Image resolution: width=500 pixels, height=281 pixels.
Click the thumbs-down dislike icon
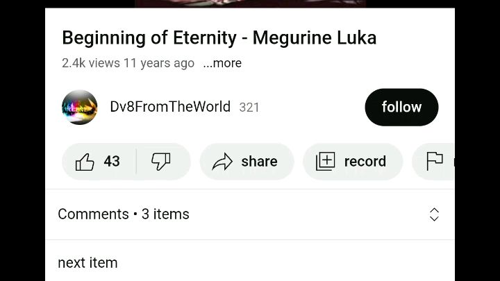161,162
